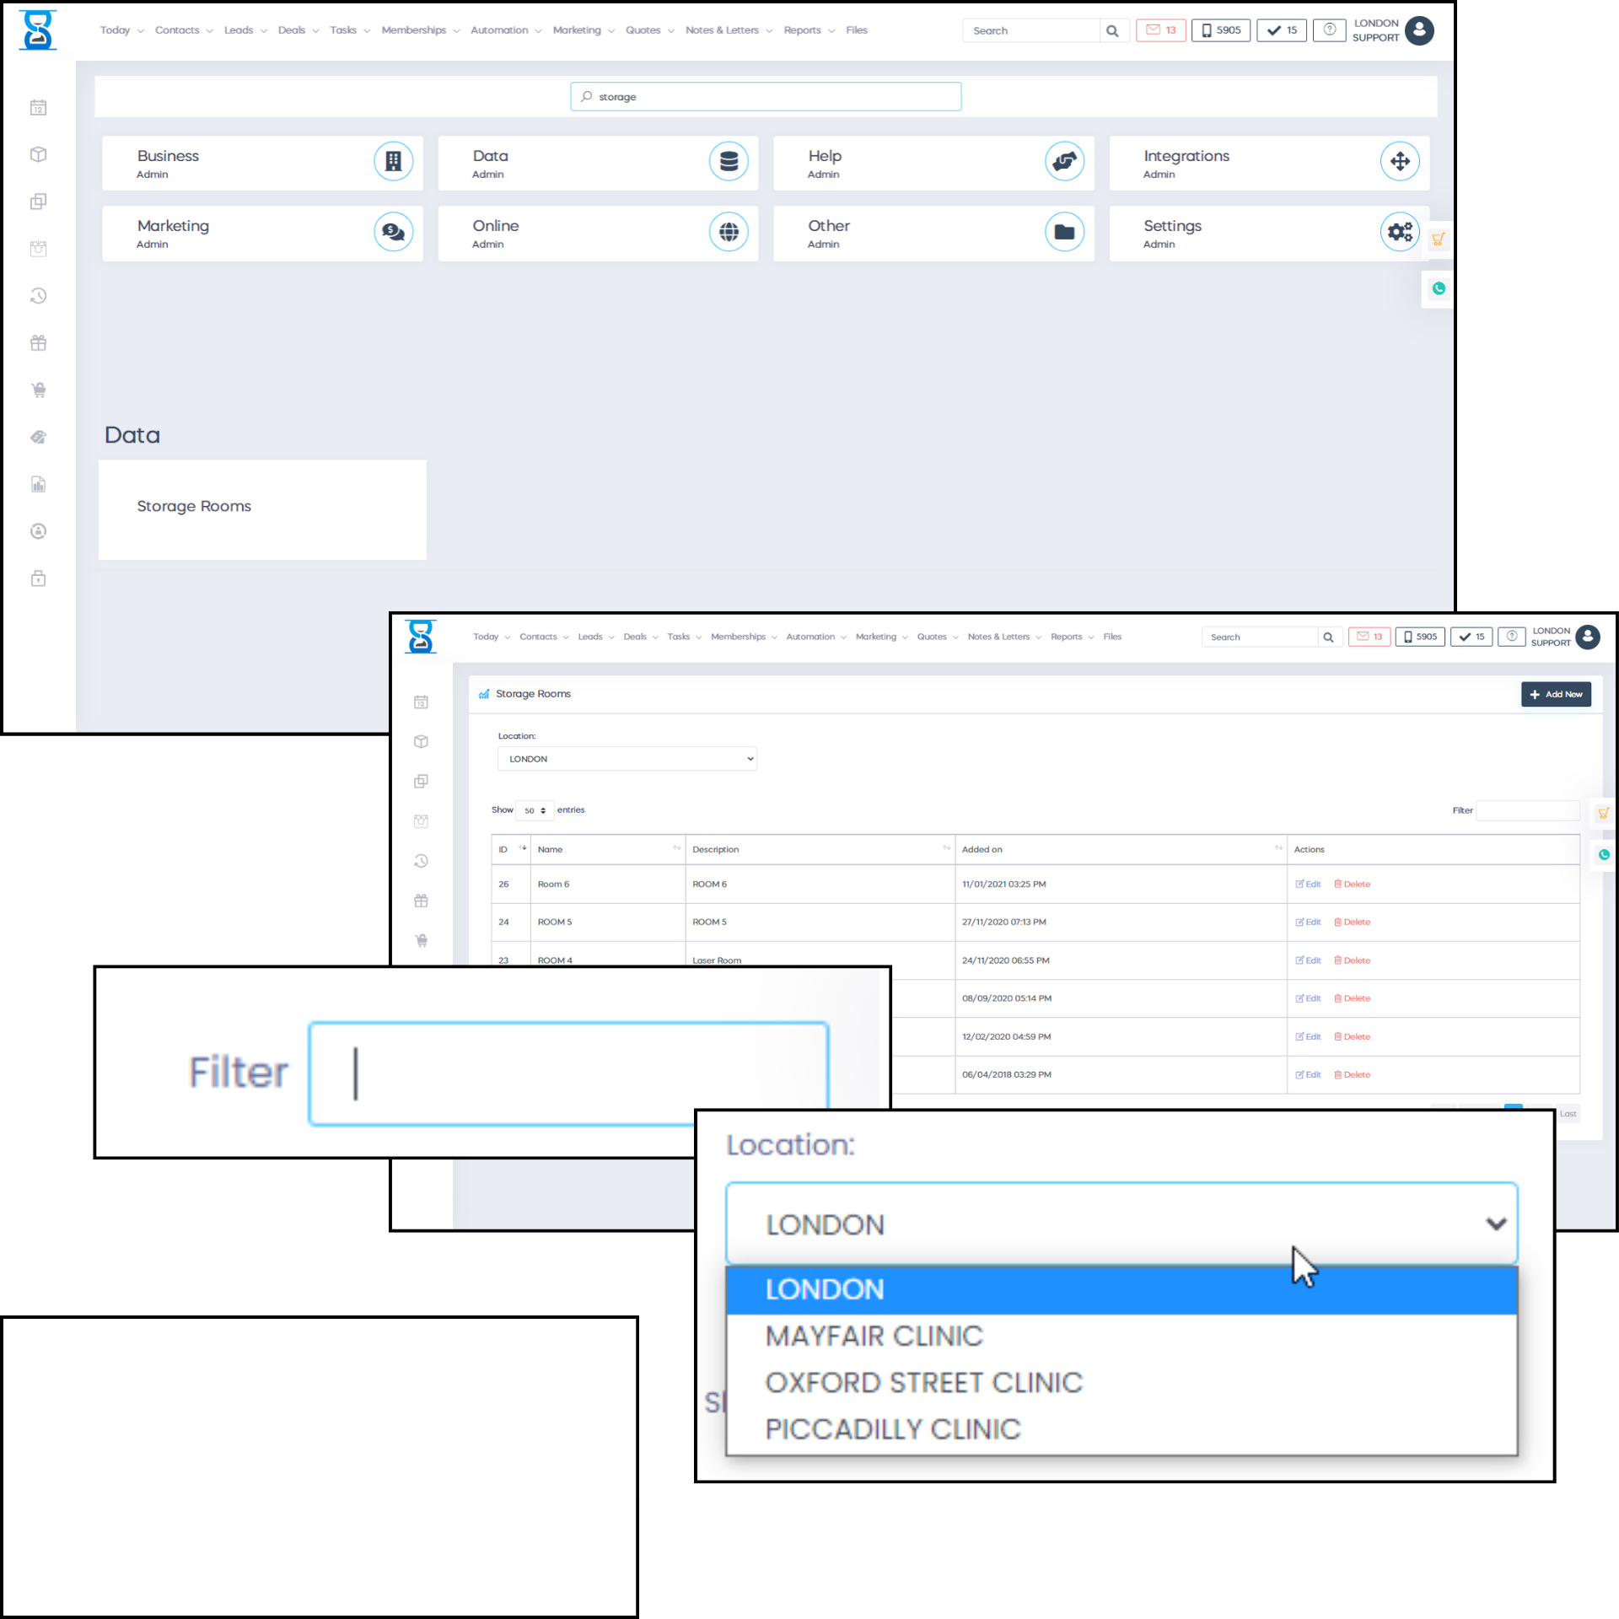The height and width of the screenshot is (1619, 1619).
Task: Click Edit link for Room 6
Action: pos(1308,884)
